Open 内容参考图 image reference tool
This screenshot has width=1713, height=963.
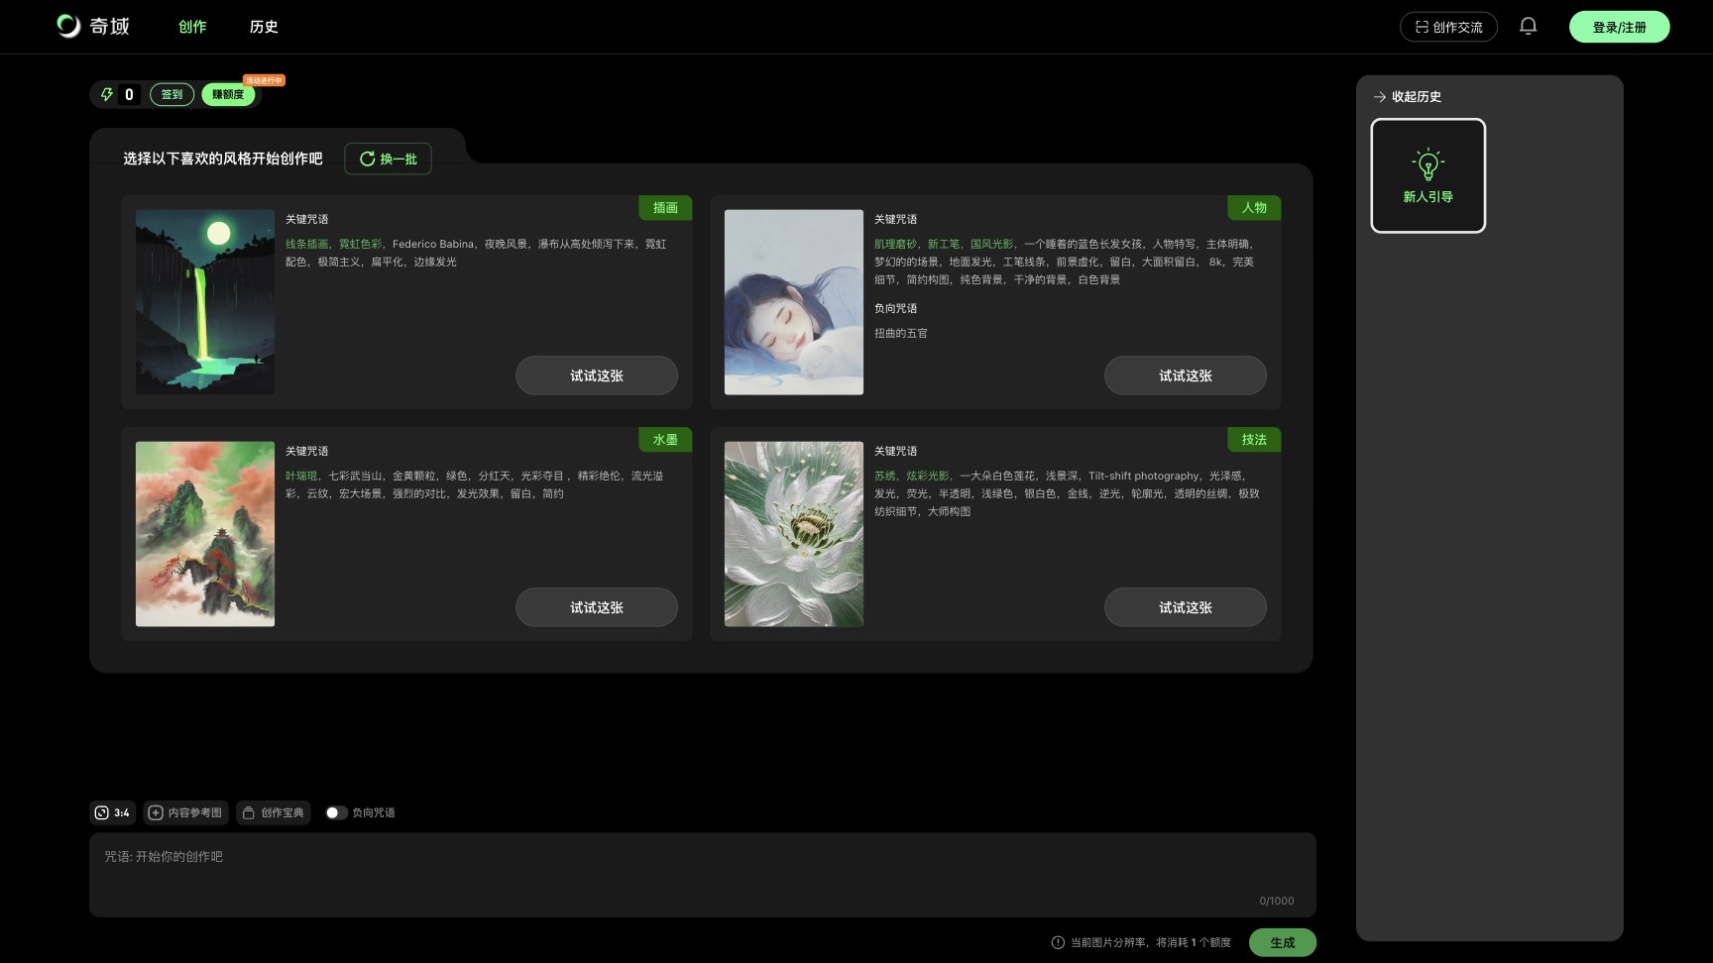(x=185, y=812)
